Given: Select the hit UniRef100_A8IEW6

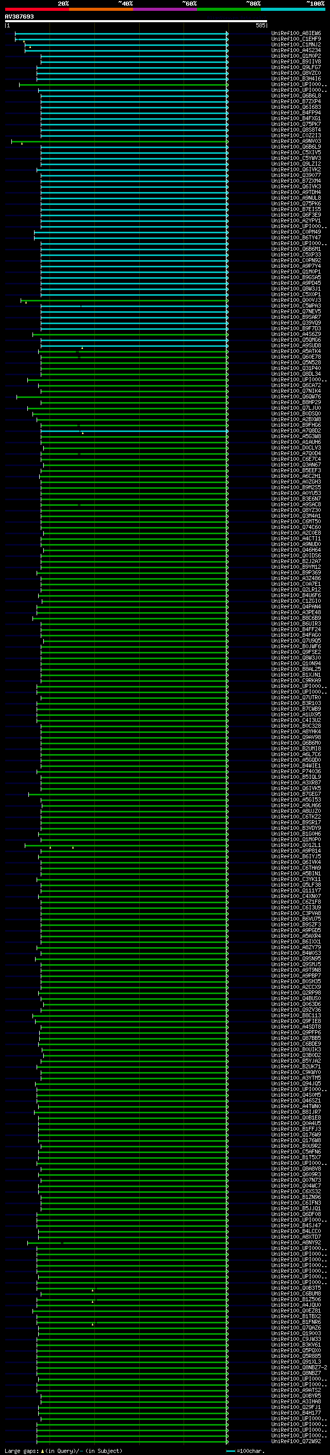Looking at the screenshot, I should tap(296, 34).
